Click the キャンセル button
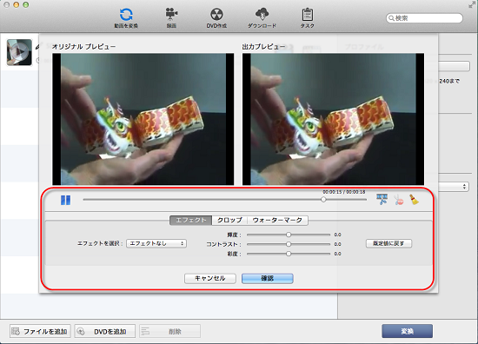This screenshot has height=344, width=478. 210,278
